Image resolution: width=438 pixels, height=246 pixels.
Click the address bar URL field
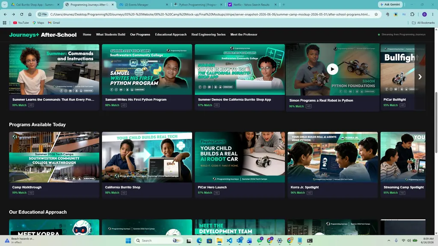point(210,14)
